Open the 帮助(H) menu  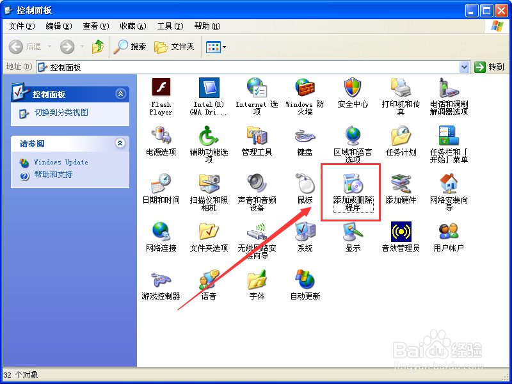(207, 26)
